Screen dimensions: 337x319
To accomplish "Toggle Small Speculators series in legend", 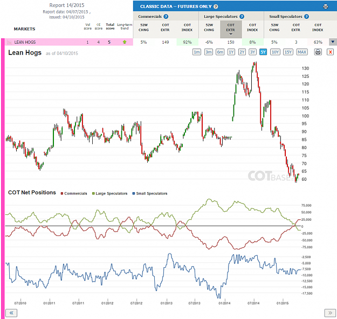I will [150, 193].
